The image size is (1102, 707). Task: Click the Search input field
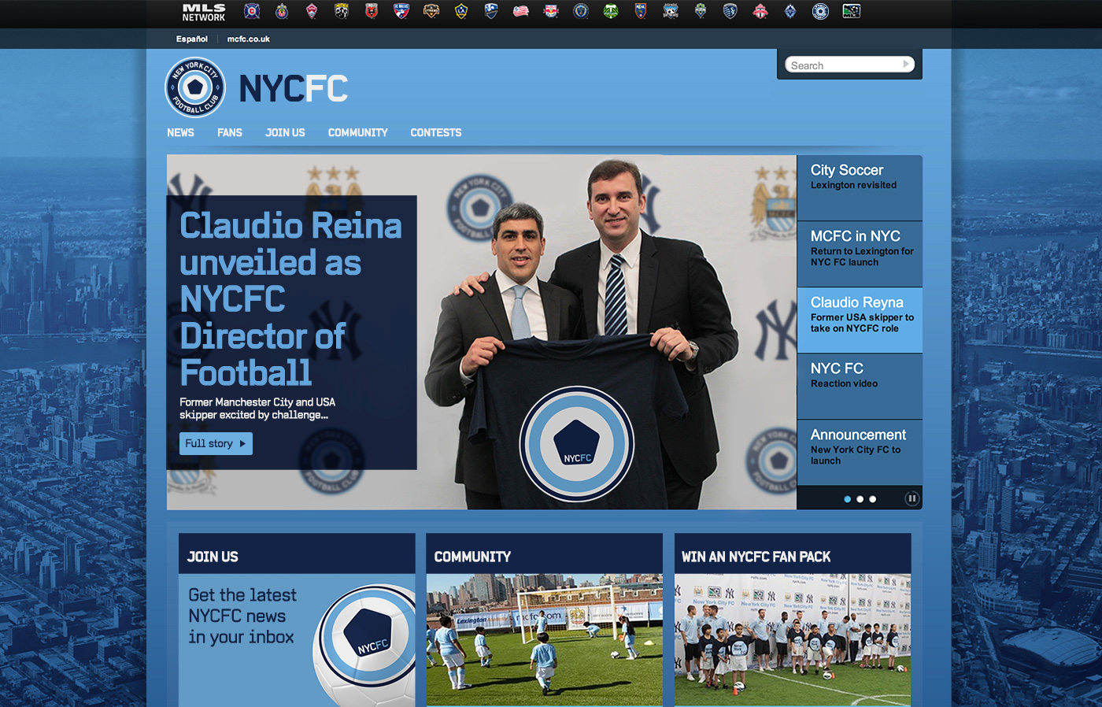(844, 65)
